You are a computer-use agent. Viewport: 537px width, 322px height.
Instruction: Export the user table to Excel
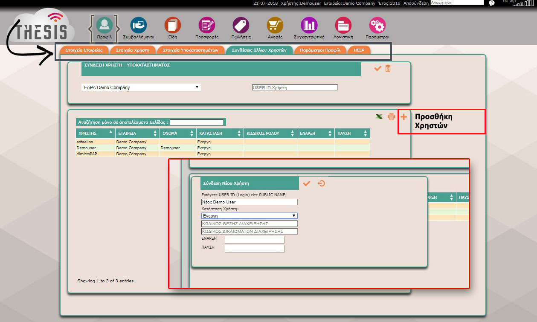click(379, 117)
